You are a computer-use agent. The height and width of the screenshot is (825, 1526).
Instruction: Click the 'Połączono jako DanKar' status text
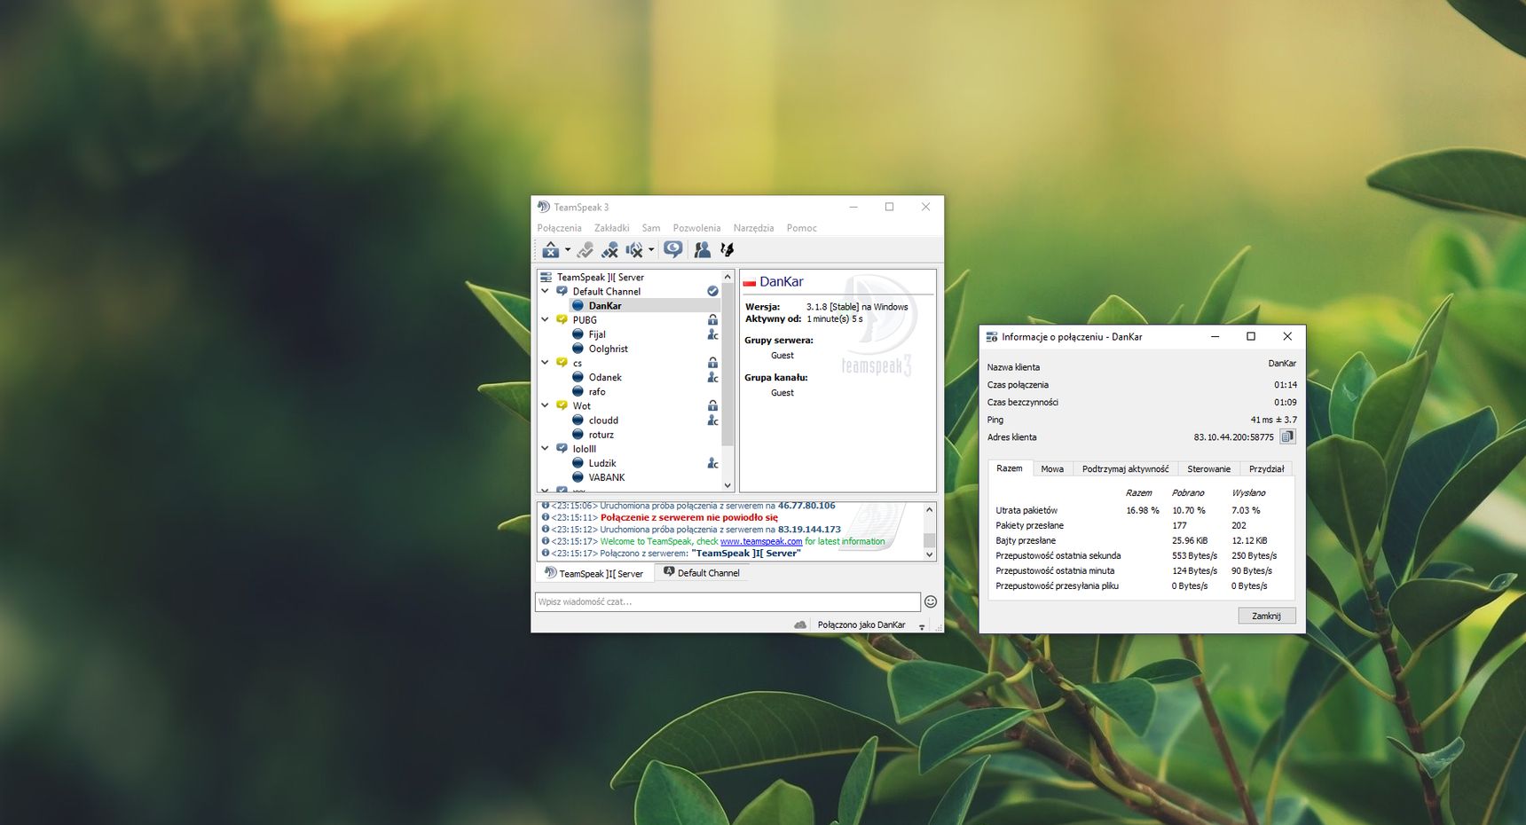tap(861, 625)
